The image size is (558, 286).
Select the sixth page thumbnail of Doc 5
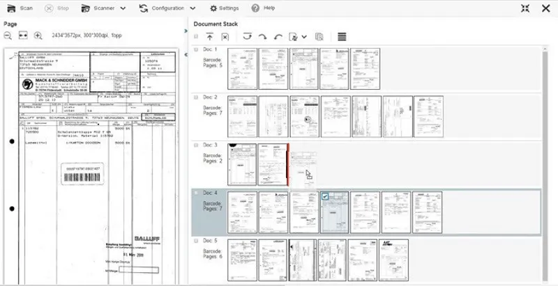click(394, 260)
